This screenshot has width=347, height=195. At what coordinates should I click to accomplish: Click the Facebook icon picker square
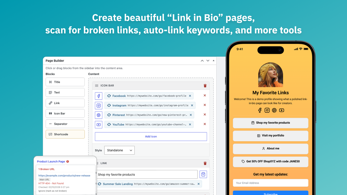99,96
